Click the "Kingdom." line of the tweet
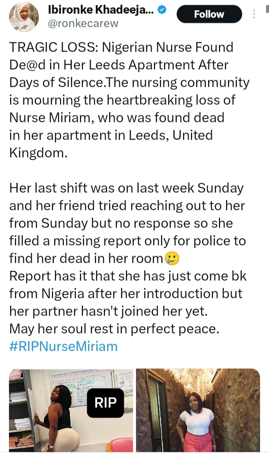269x456 pixels. point(38,152)
